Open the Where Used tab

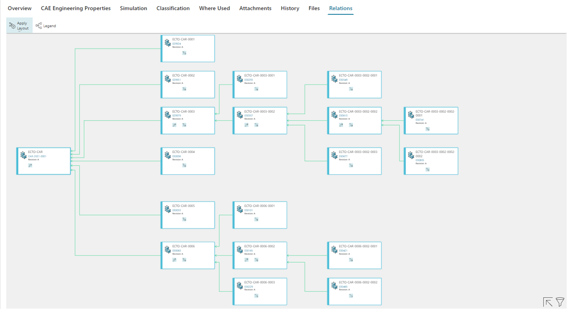(x=214, y=8)
